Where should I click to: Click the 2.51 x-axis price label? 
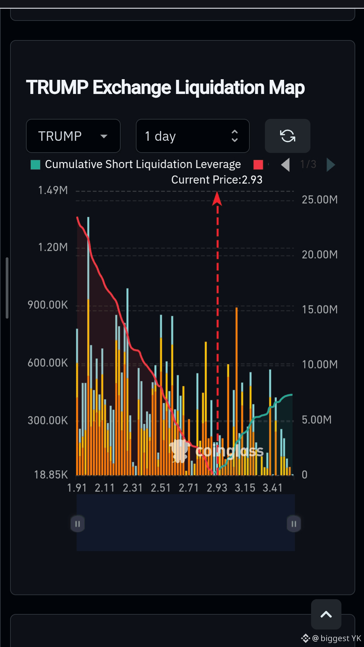click(x=161, y=488)
